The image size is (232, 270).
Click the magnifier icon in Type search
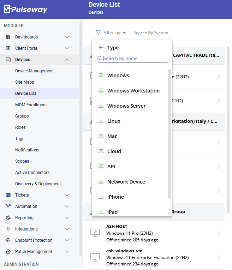coord(100,58)
